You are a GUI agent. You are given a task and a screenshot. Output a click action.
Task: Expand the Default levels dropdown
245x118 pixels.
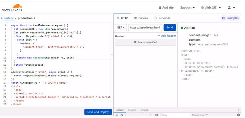coord(200,115)
